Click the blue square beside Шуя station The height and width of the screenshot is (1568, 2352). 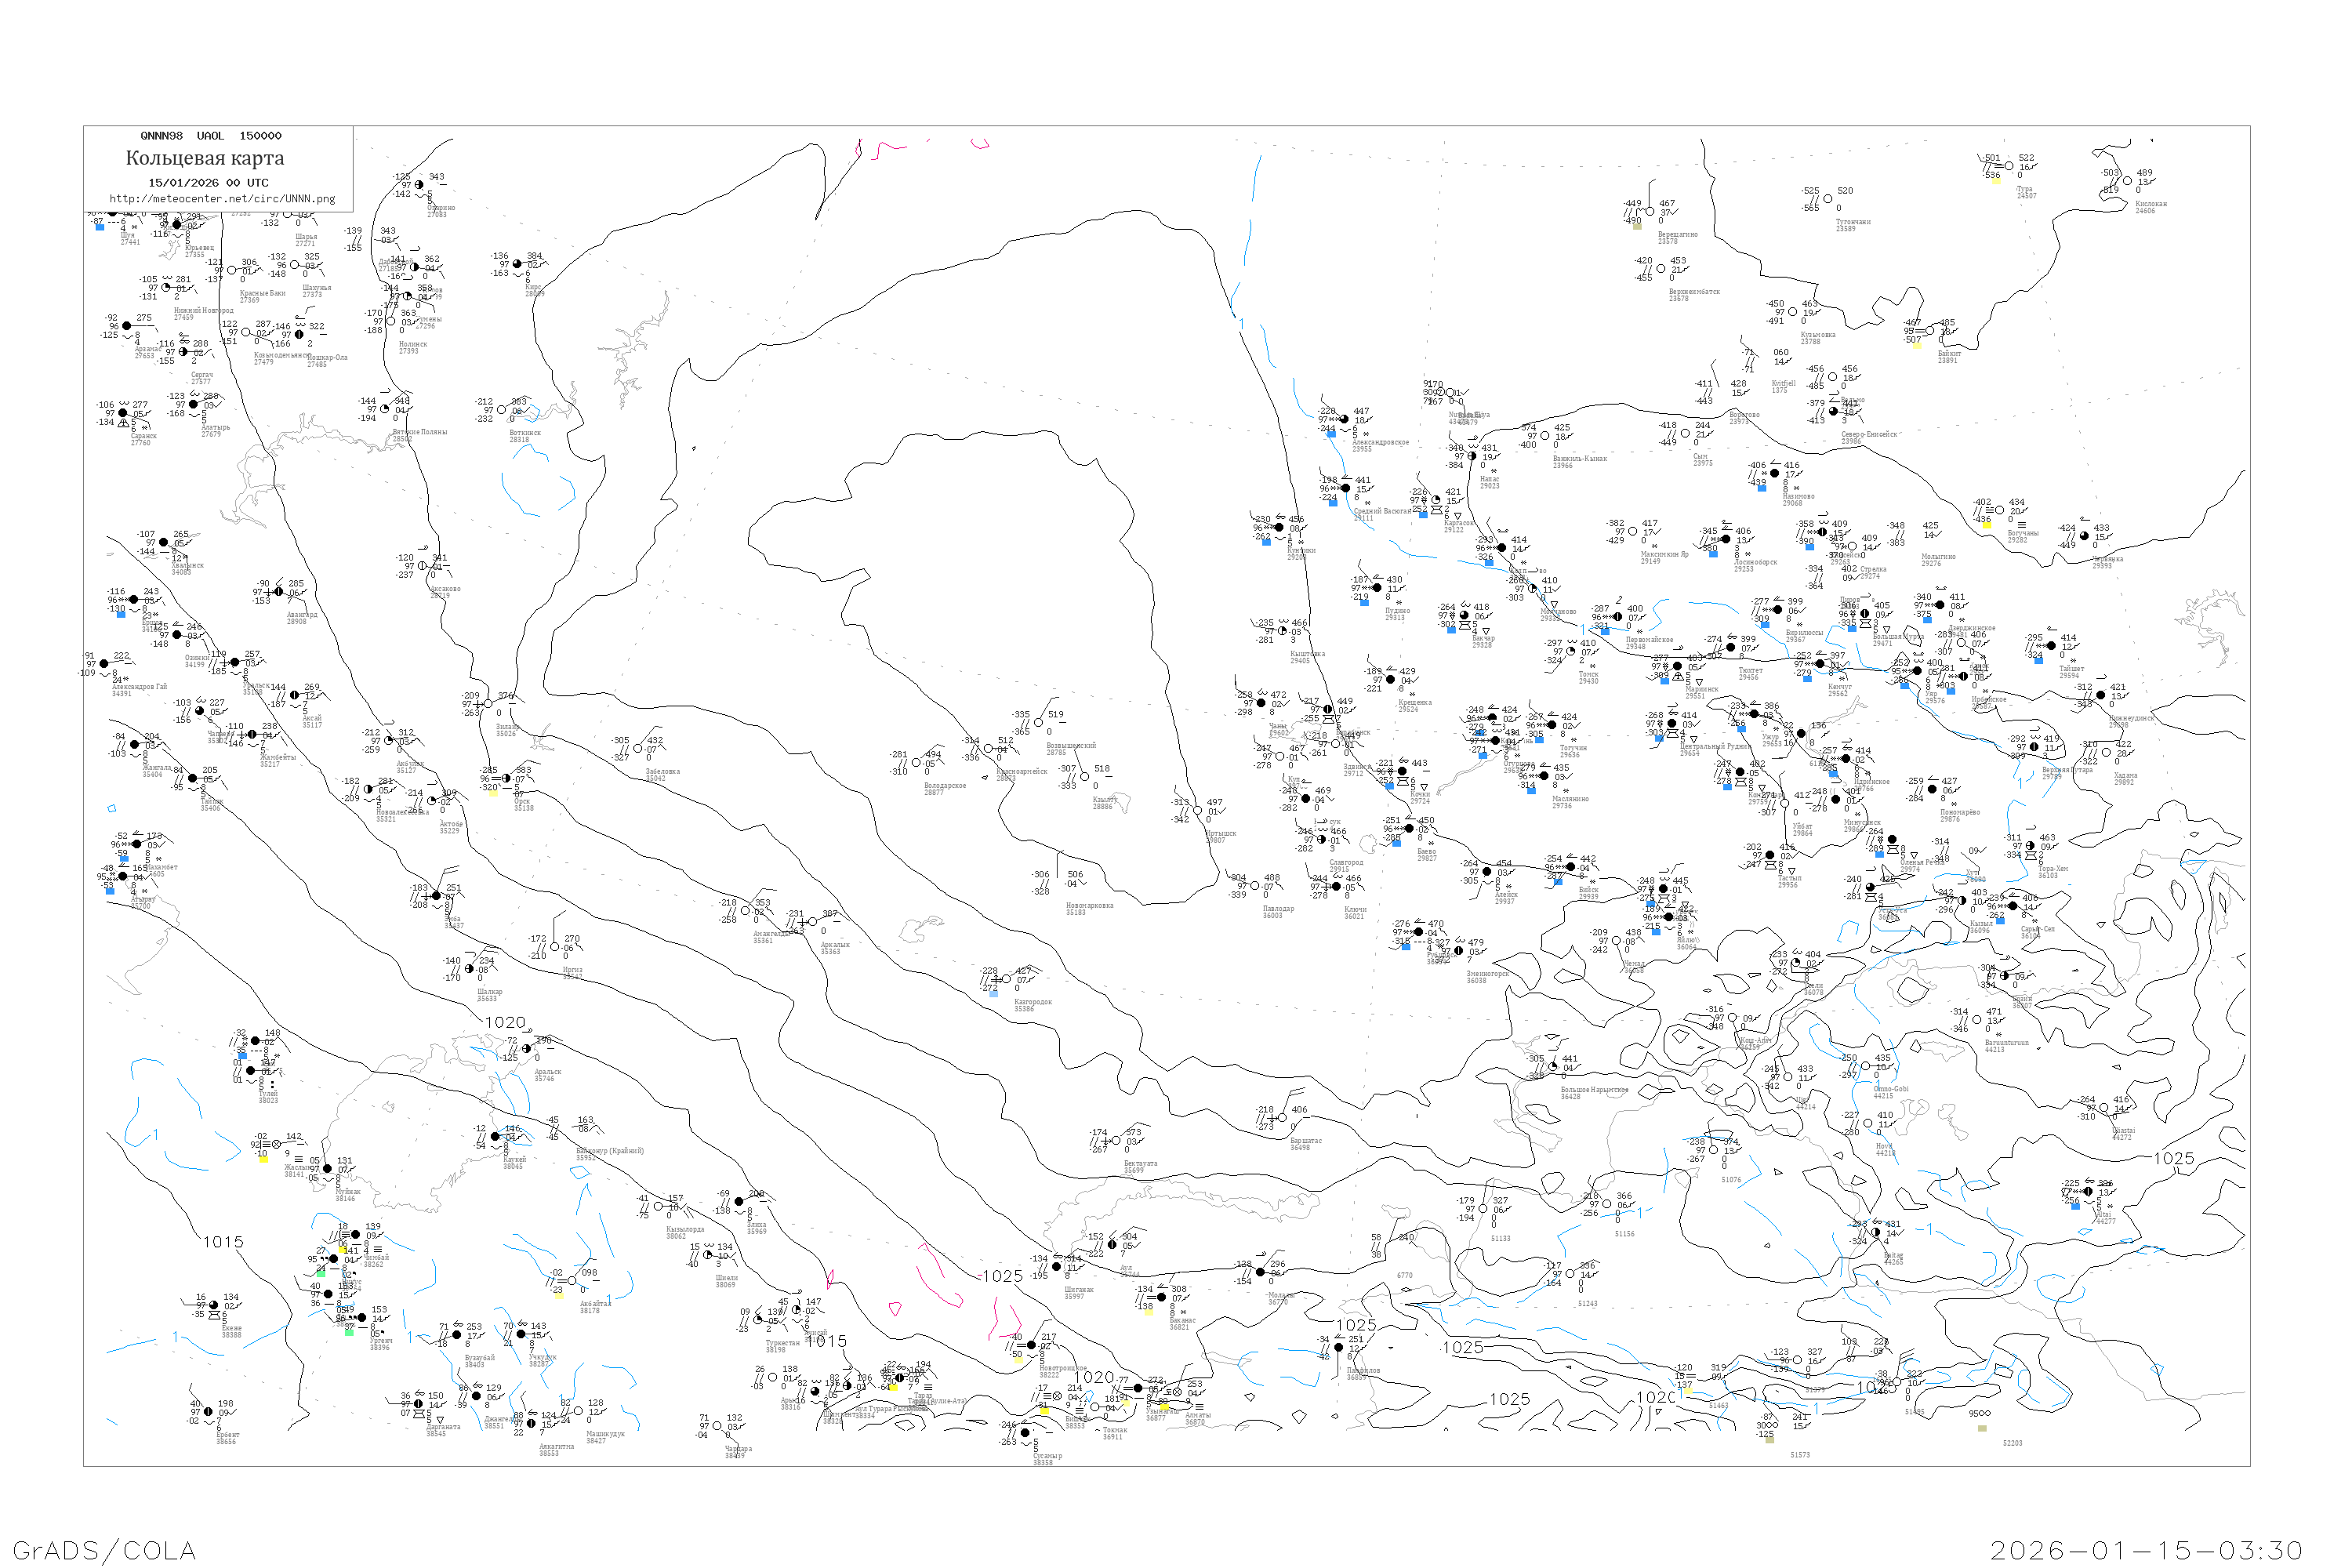point(99,228)
